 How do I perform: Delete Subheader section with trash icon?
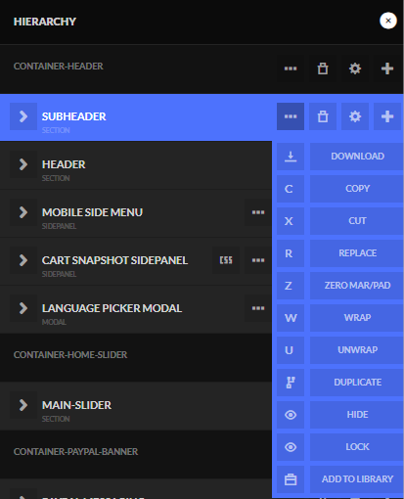tap(323, 116)
